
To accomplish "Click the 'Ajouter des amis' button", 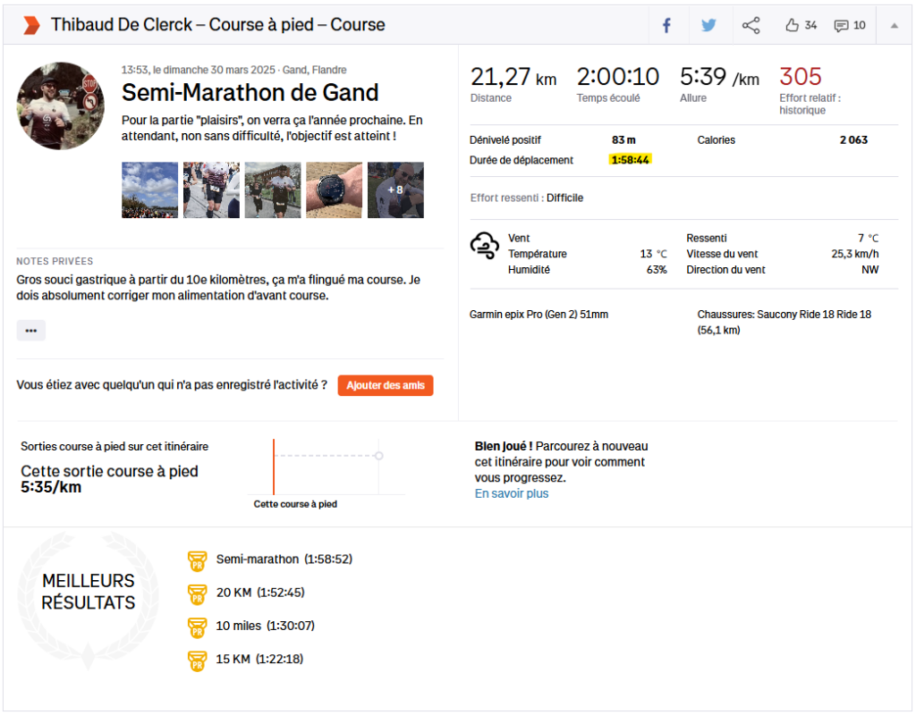I will click(386, 385).
